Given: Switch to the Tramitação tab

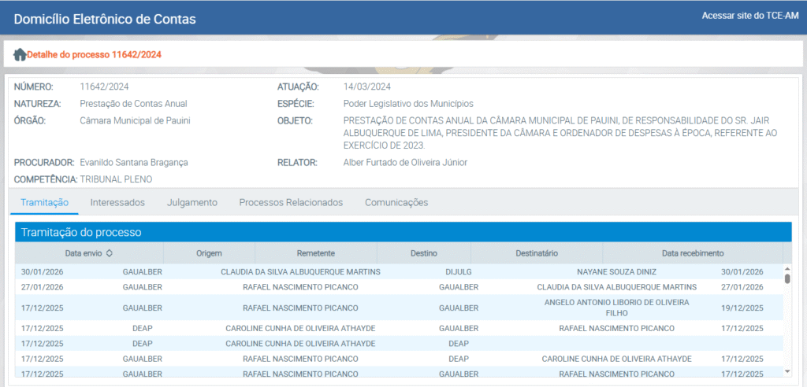Looking at the screenshot, I should (x=44, y=203).
